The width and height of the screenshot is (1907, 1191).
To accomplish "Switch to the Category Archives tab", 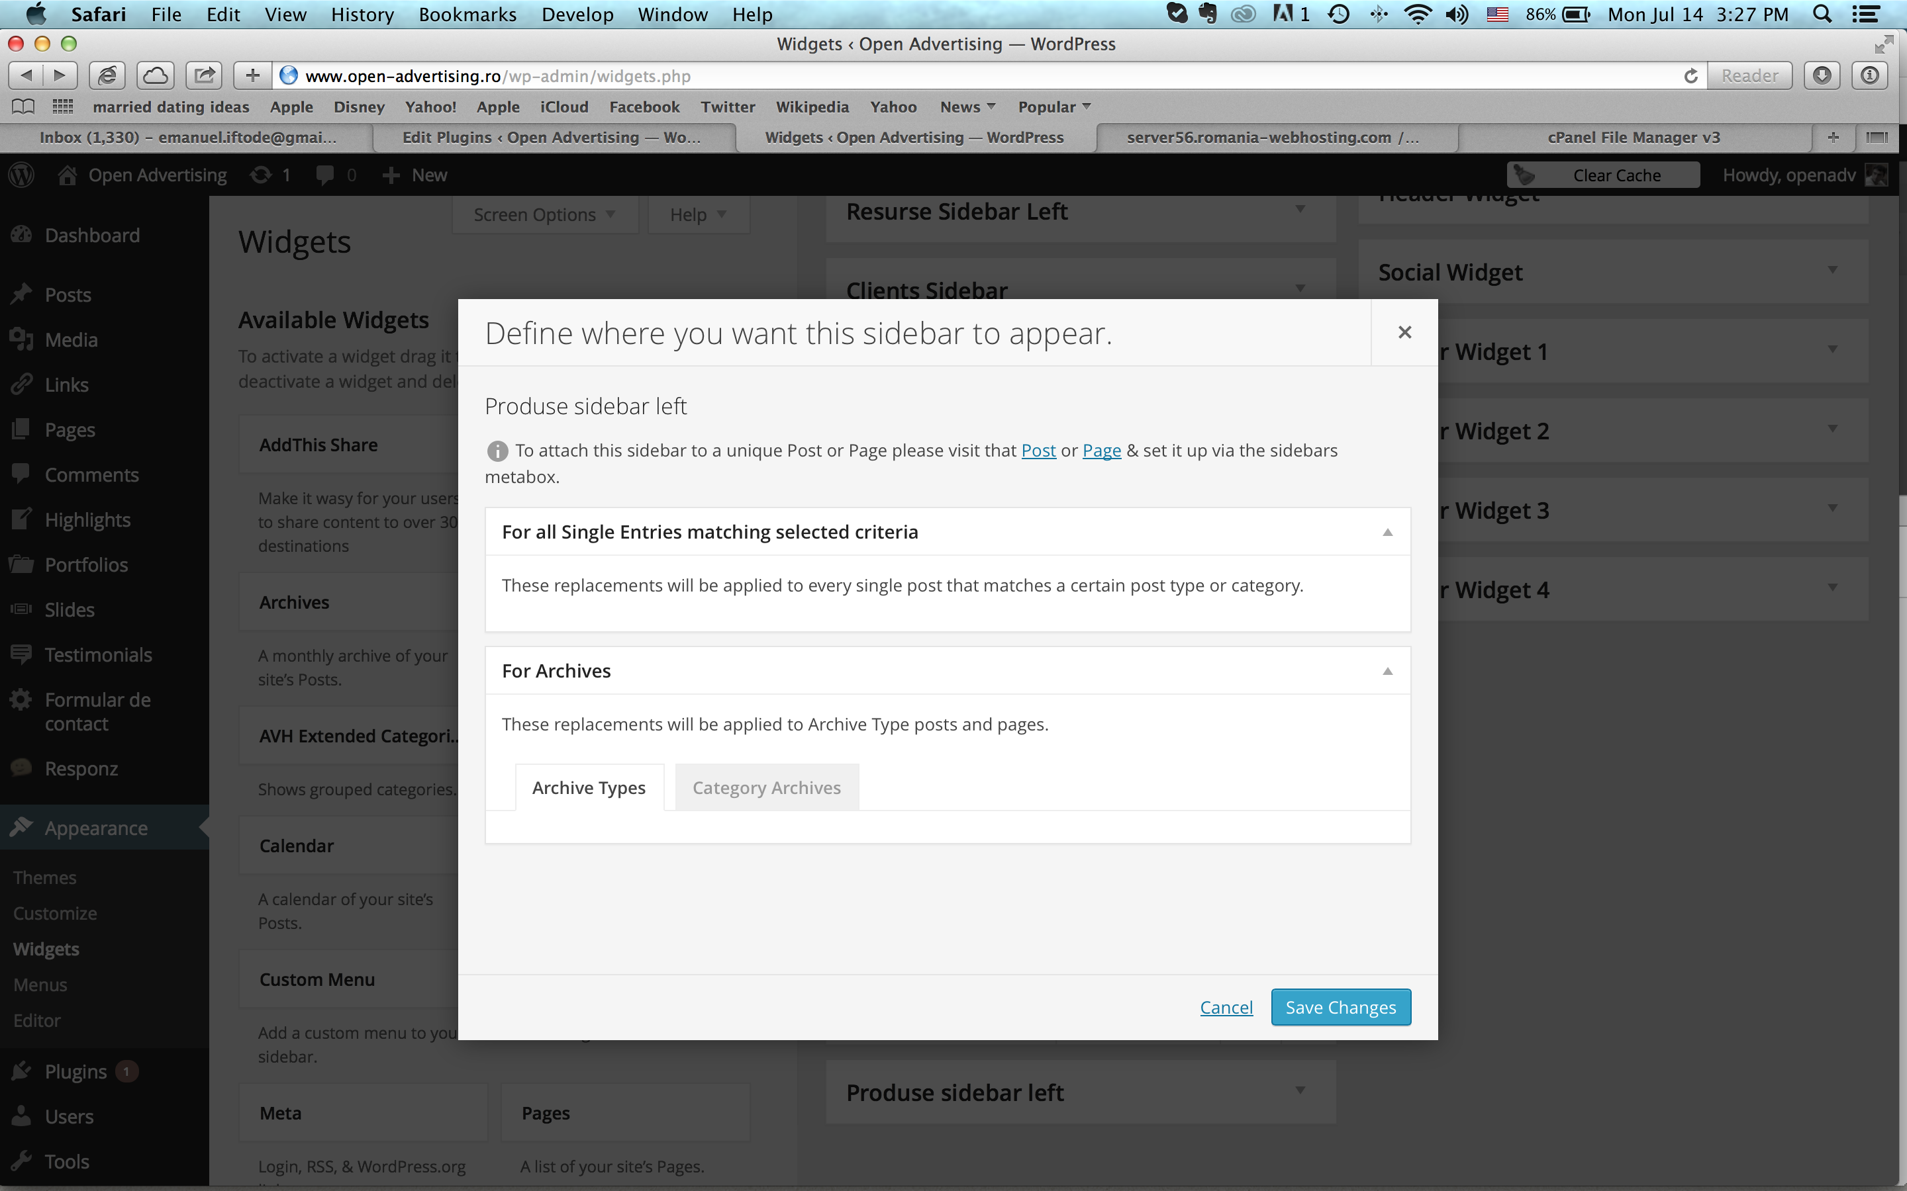I will pos(767,787).
